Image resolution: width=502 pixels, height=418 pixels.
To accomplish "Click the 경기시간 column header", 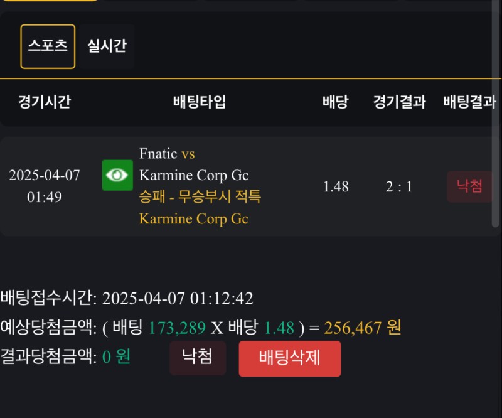I will (45, 102).
